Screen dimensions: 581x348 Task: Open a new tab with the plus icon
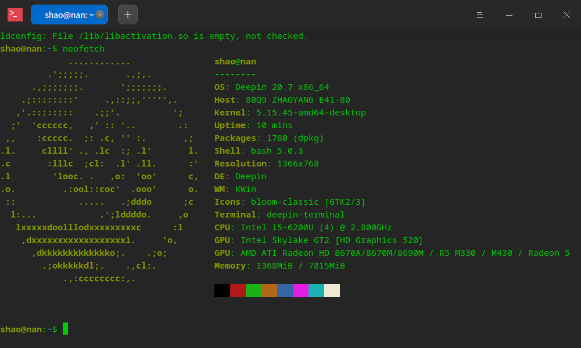click(127, 14)
